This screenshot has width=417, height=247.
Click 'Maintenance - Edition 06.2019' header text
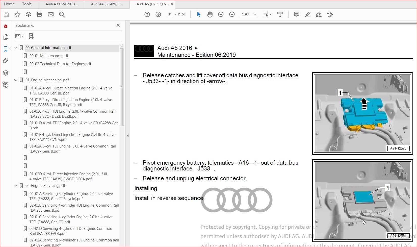point(196,55)
